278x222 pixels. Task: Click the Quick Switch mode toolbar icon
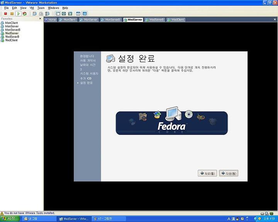click(64, 14)
